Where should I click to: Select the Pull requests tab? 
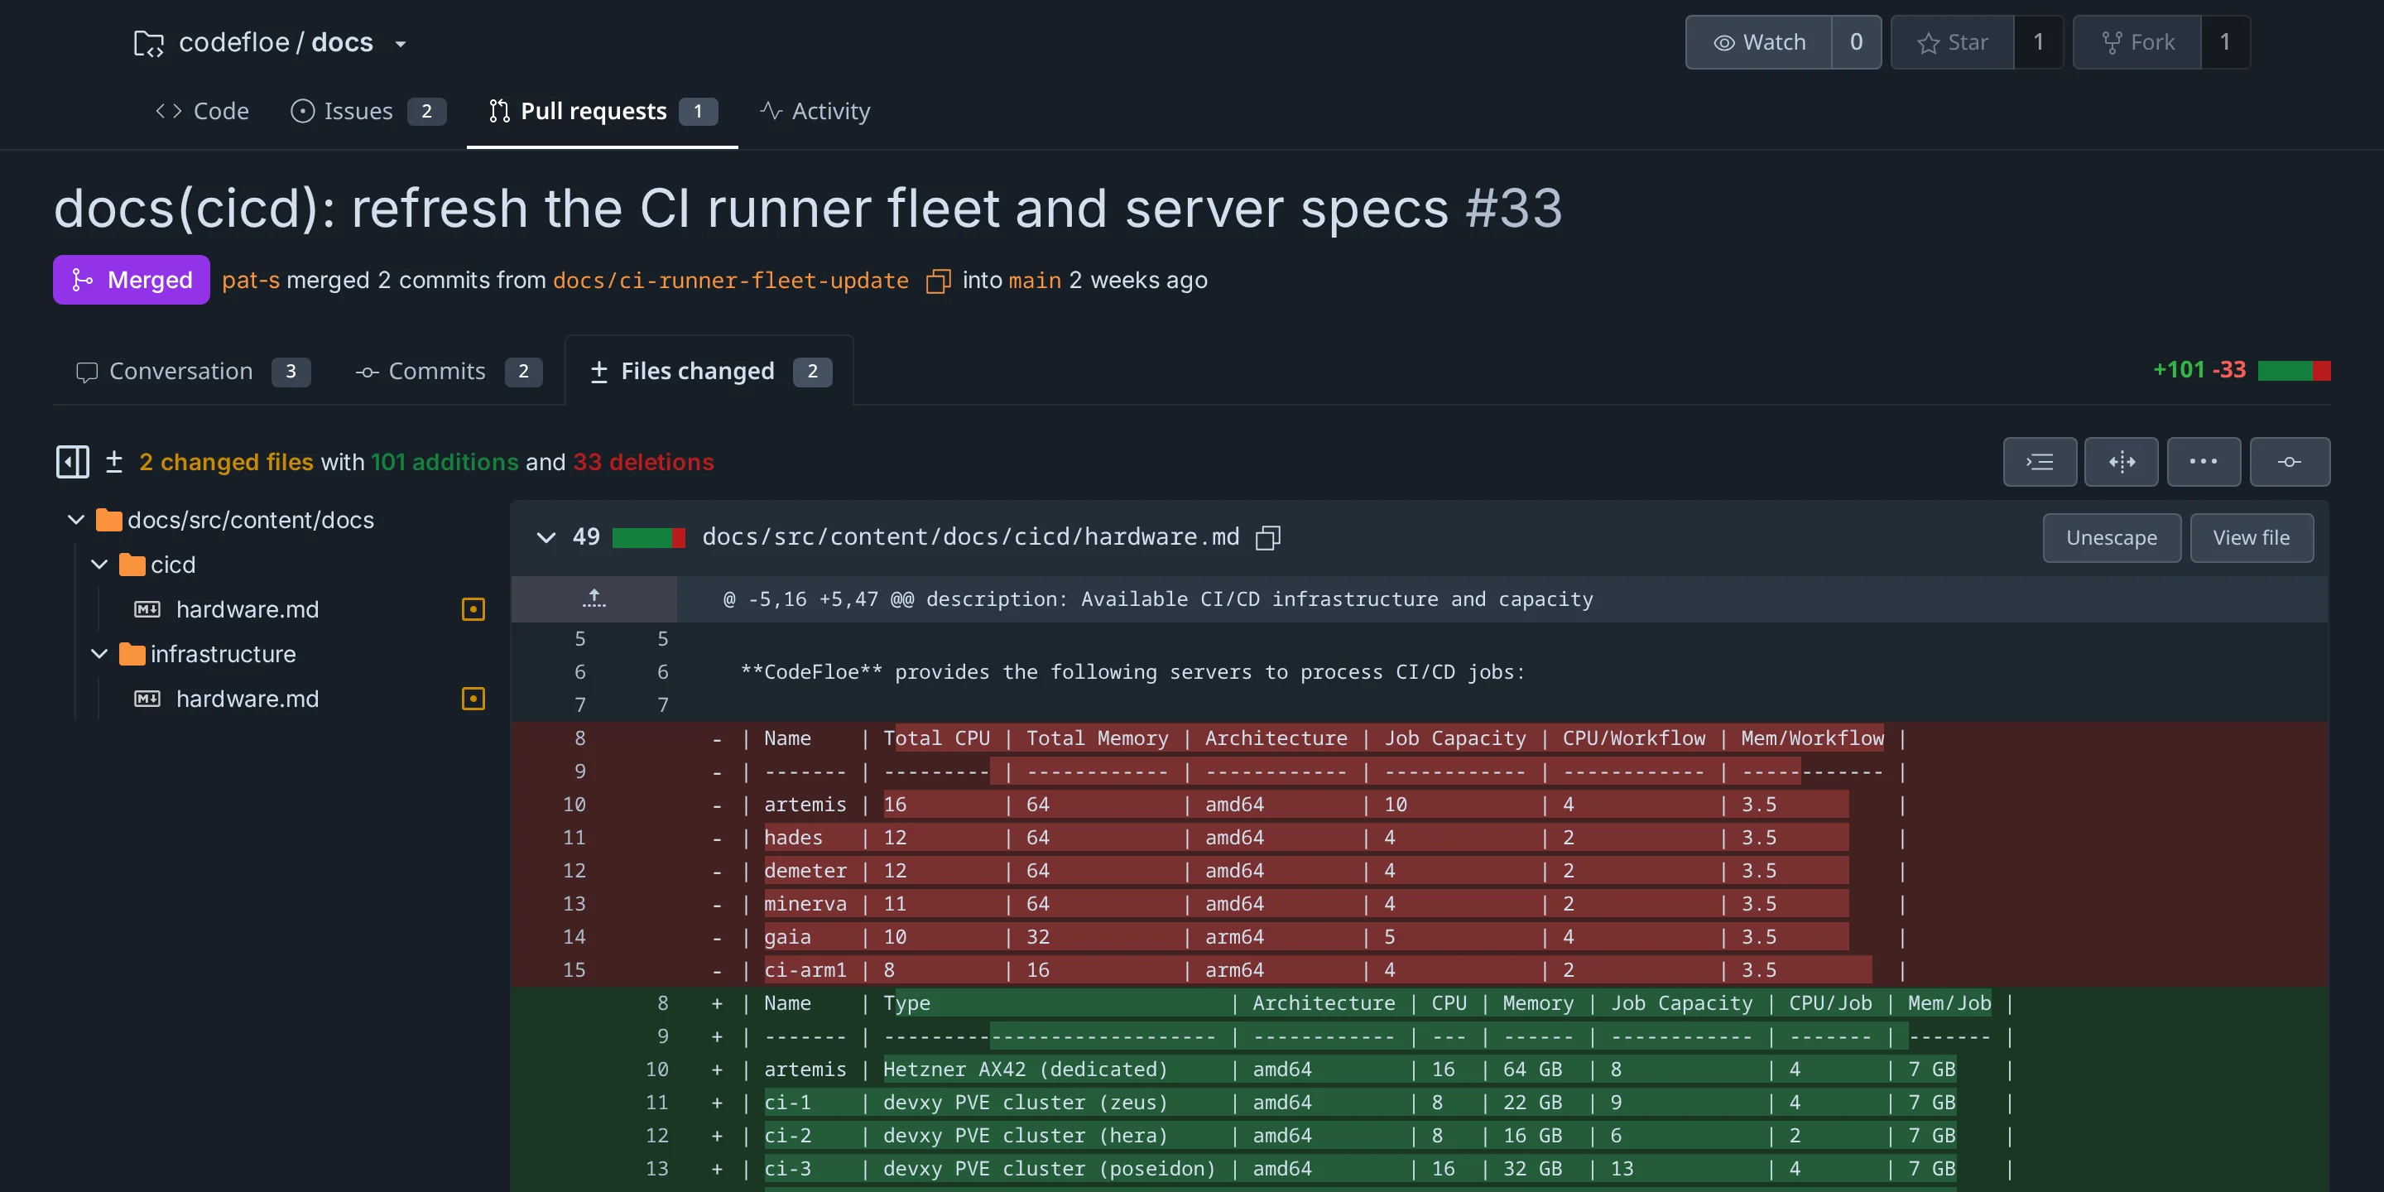point(603,111)
